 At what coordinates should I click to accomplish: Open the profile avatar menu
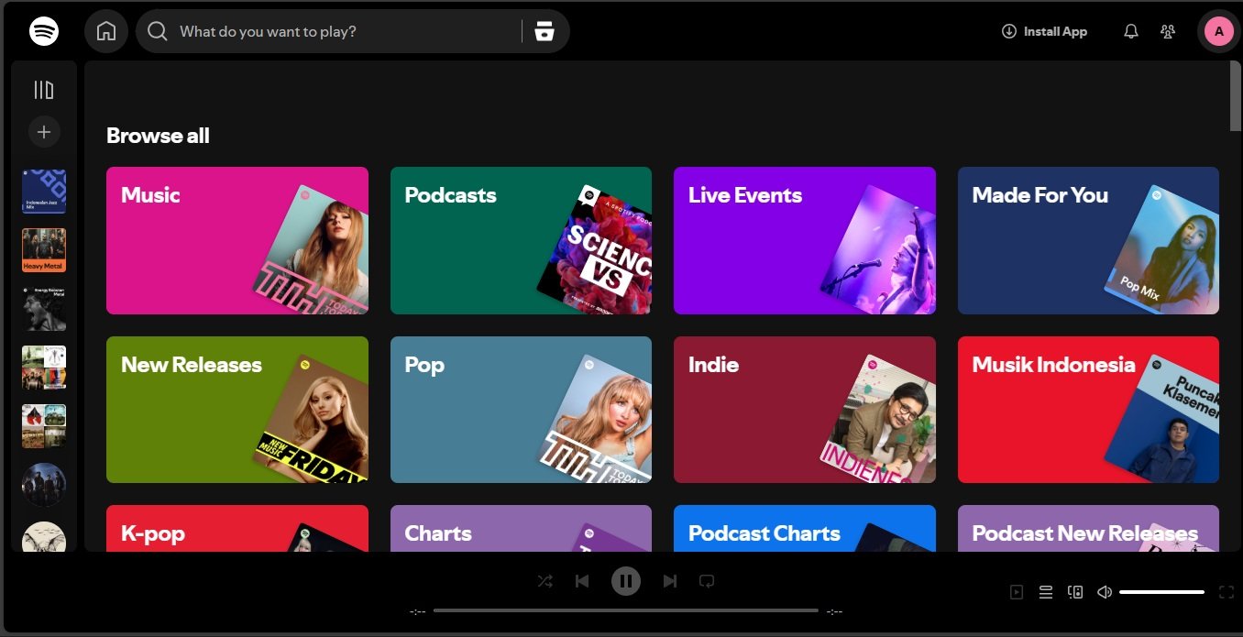(1218, 31)
